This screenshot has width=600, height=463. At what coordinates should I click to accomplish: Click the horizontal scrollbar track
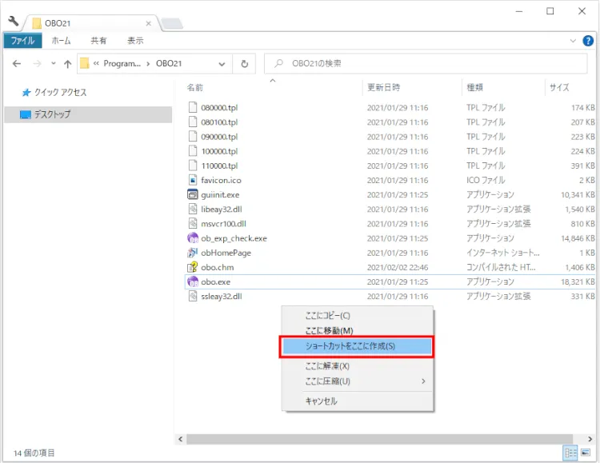379,439
